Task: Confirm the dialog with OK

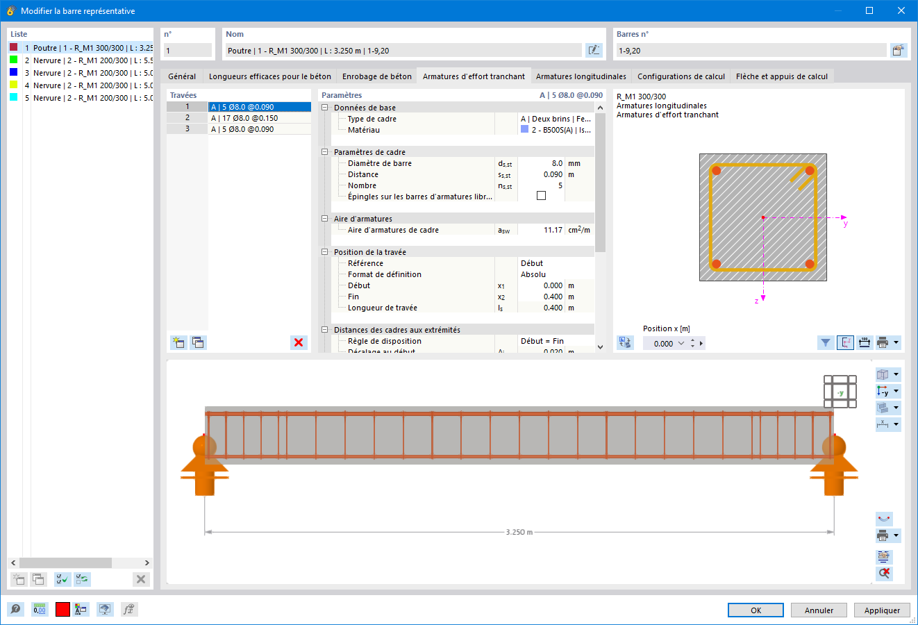Action: 756,610
